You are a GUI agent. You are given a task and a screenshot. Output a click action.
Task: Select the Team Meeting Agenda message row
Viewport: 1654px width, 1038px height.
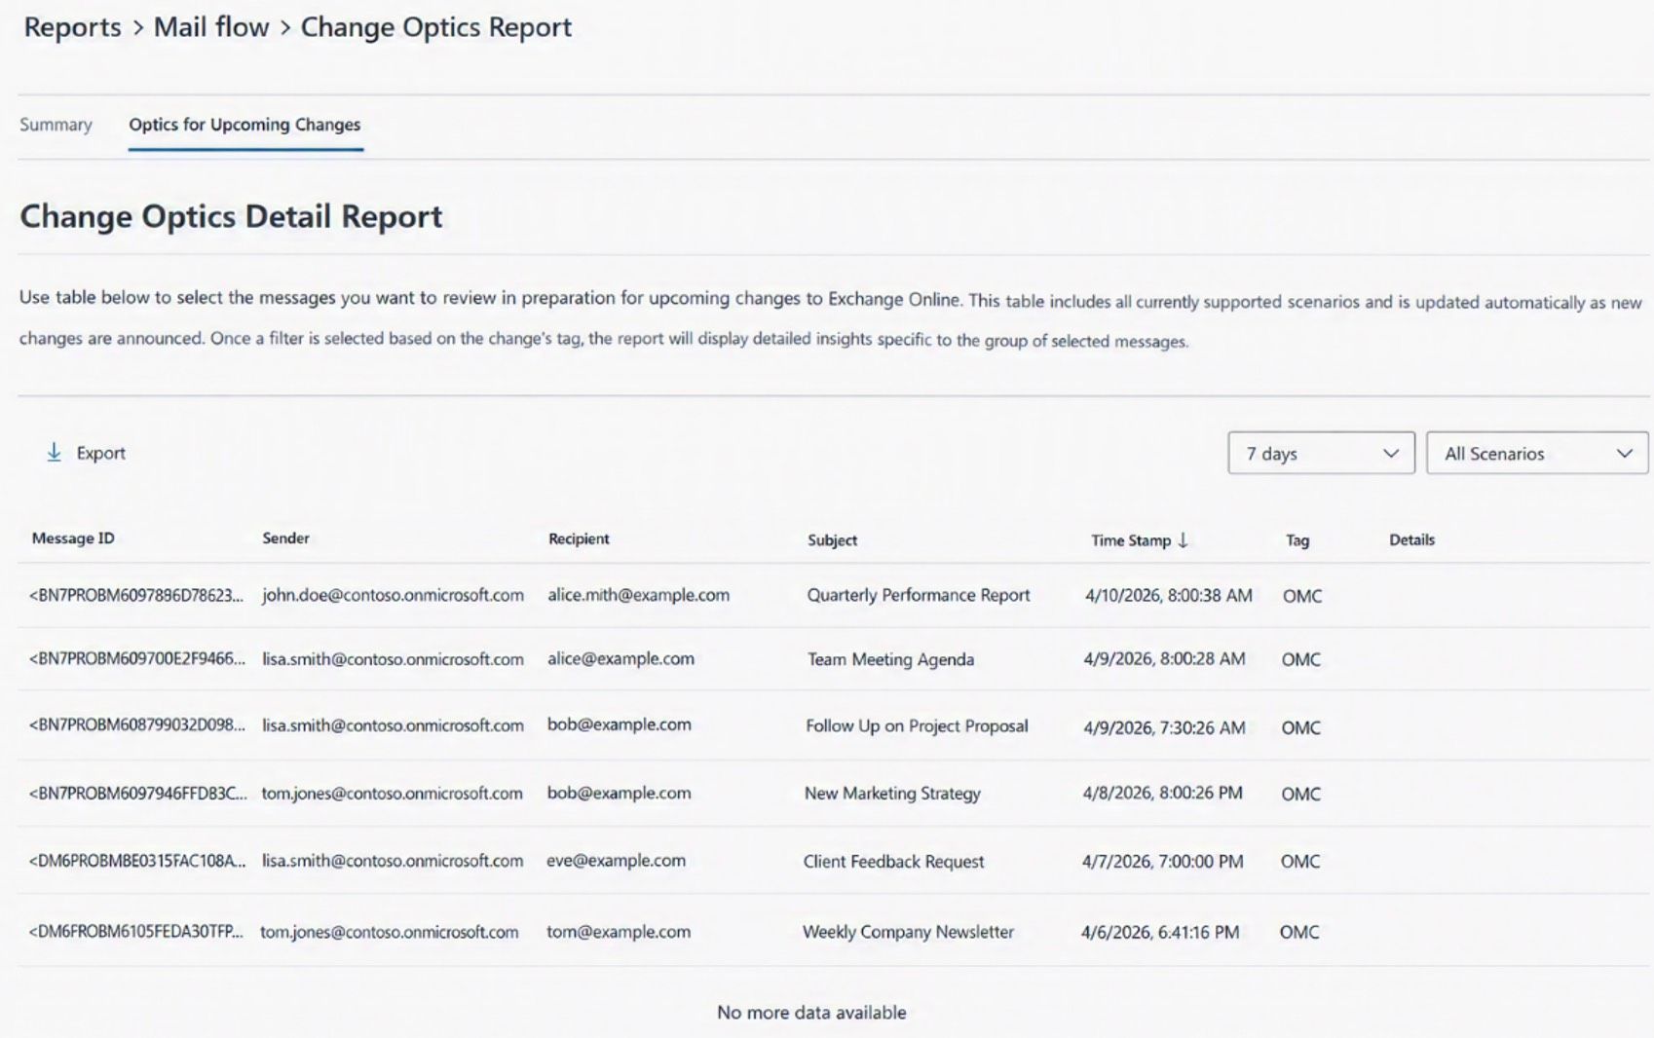[x=890, y=659]
